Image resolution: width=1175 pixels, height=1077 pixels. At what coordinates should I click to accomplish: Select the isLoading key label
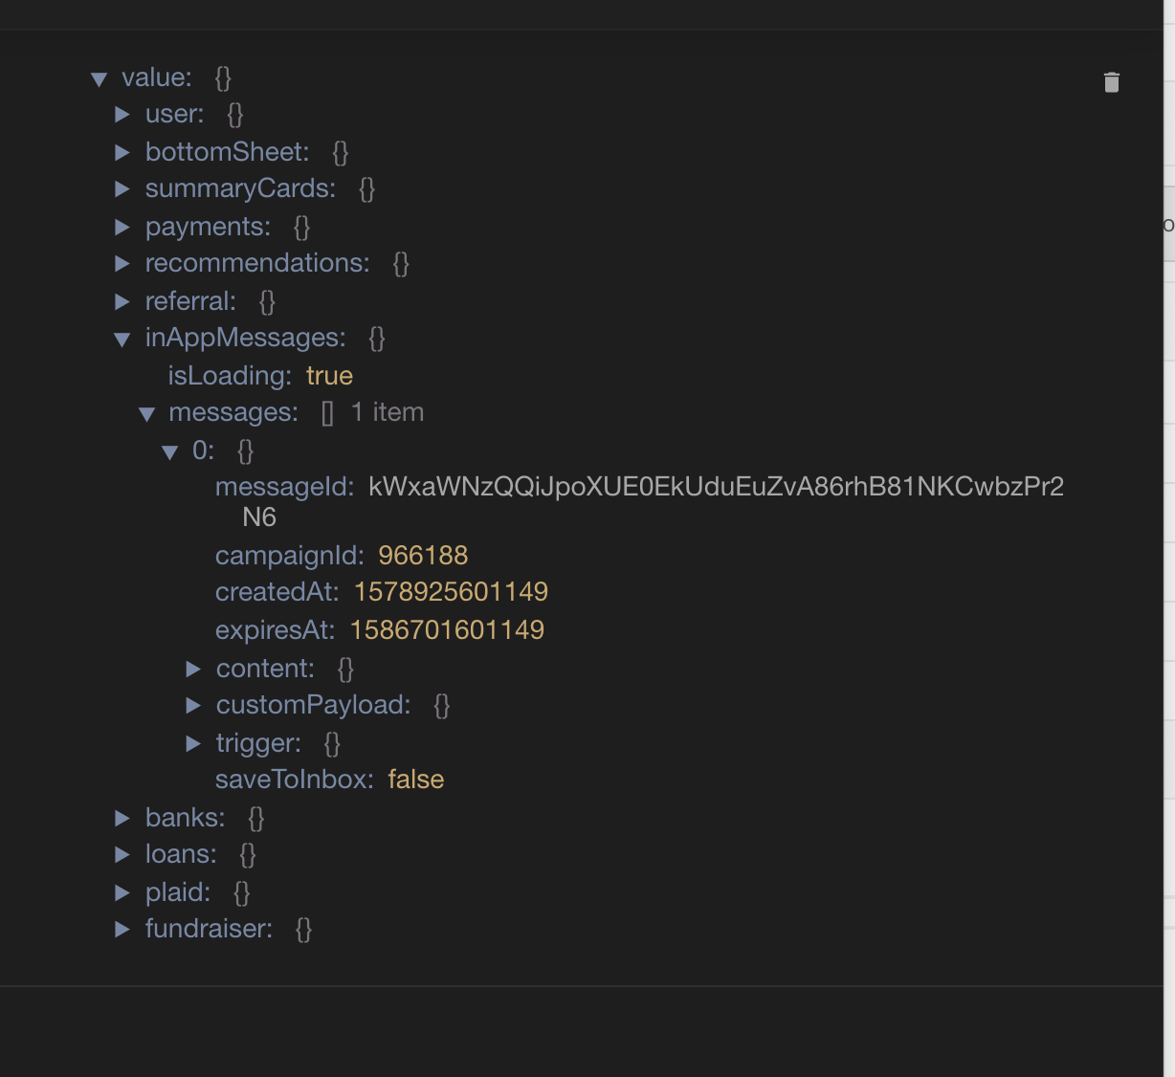pyautogui.click(x=230, y=376)
